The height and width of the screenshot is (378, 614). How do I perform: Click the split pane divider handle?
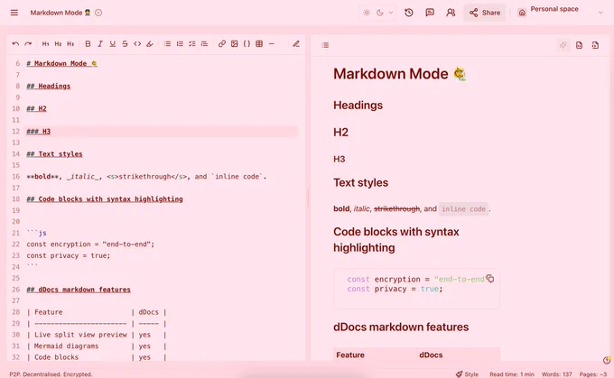(308, 198)
